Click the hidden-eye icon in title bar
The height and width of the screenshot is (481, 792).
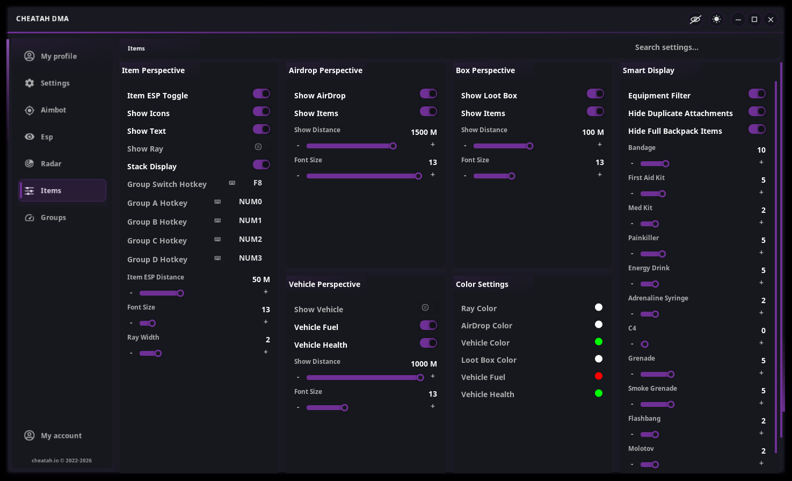[x=695, y=19]
